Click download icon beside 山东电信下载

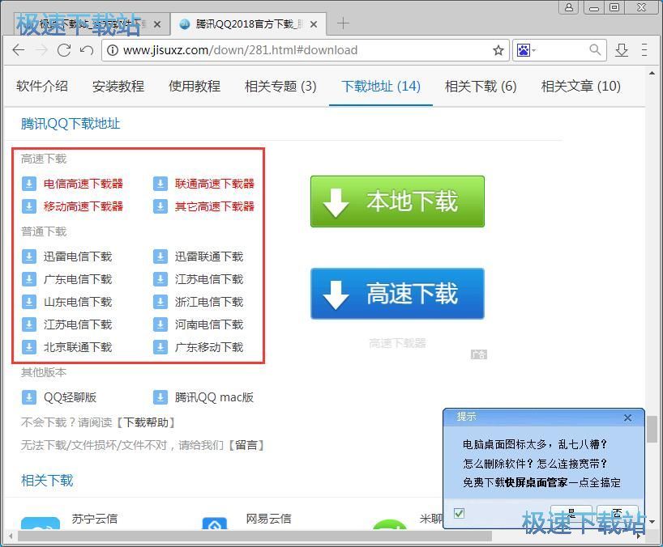[28, 302]
